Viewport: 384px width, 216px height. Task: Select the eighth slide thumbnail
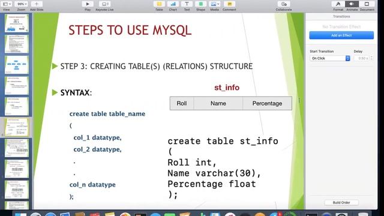(x=17, y=169)
